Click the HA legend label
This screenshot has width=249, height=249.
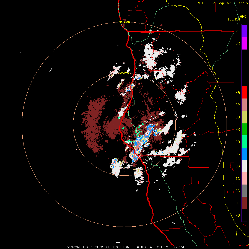[x=237, y=93]
